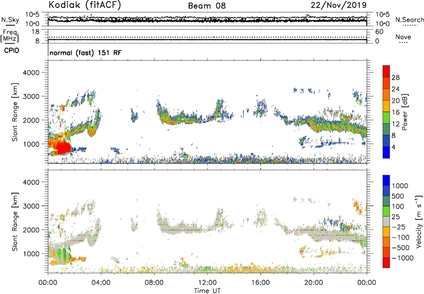Viewport: 424px width, 294px height.
Task: Click the orange velocity patch near 3000 km
Action: coord(357,206)
